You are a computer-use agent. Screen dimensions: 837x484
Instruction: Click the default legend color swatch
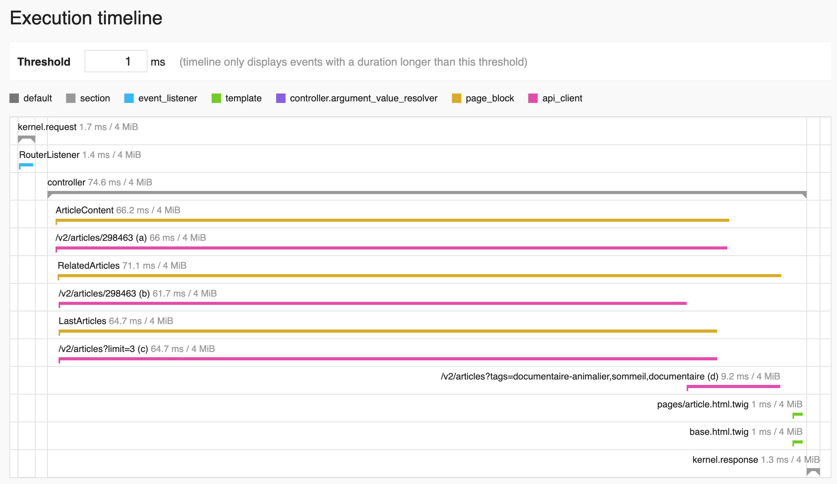coord(14,98)
